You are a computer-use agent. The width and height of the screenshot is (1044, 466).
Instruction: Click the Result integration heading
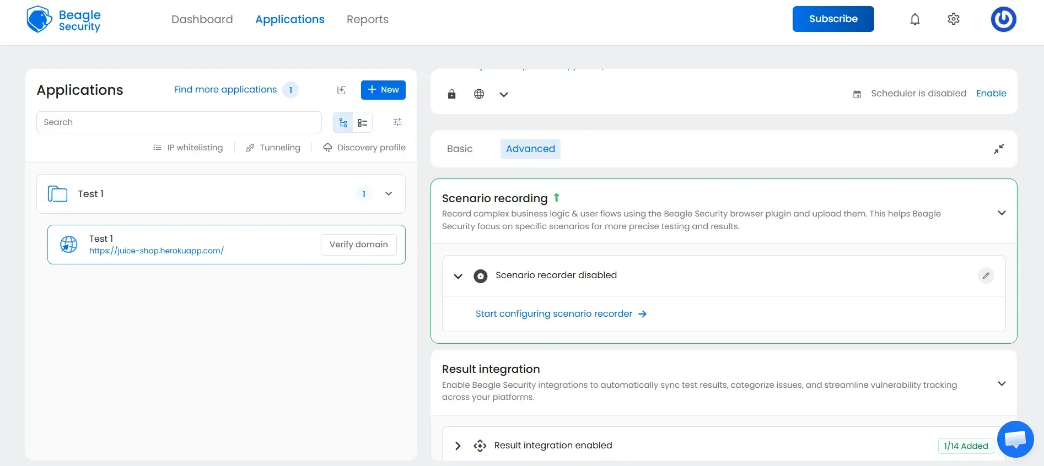point(491,369)
